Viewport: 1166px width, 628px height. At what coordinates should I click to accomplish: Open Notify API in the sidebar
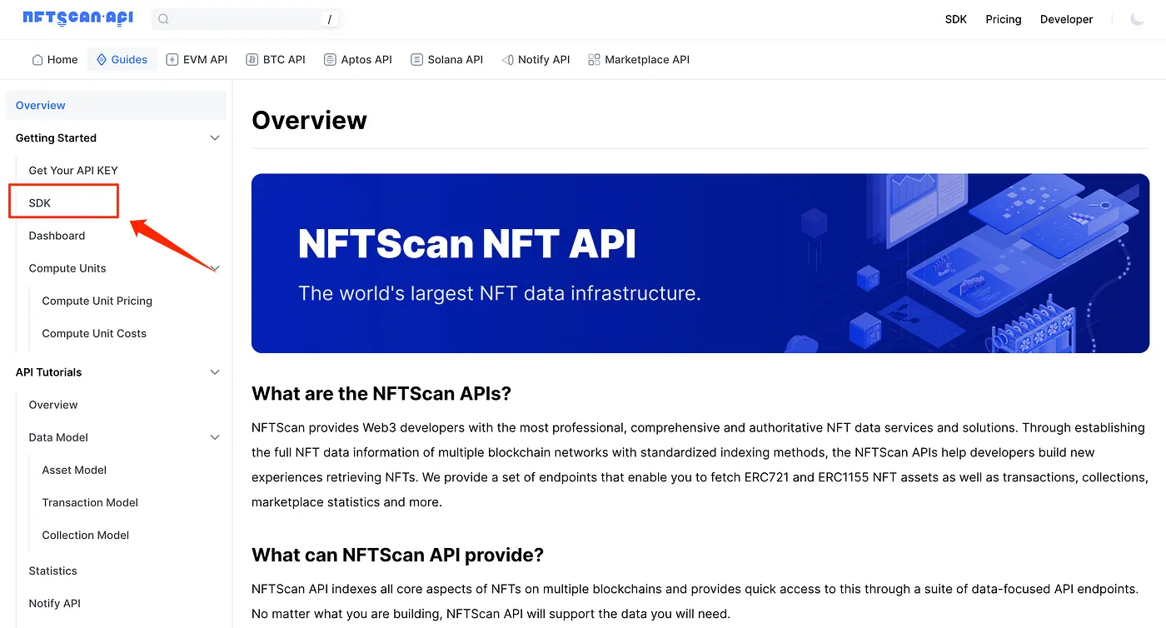click(x=55, y=603)
